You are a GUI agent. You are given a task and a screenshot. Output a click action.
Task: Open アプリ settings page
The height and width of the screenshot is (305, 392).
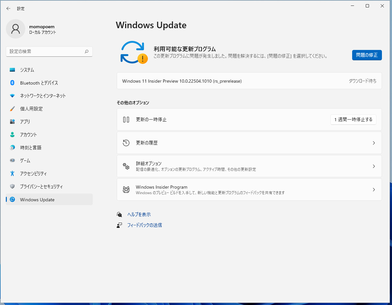click(49, 122)
